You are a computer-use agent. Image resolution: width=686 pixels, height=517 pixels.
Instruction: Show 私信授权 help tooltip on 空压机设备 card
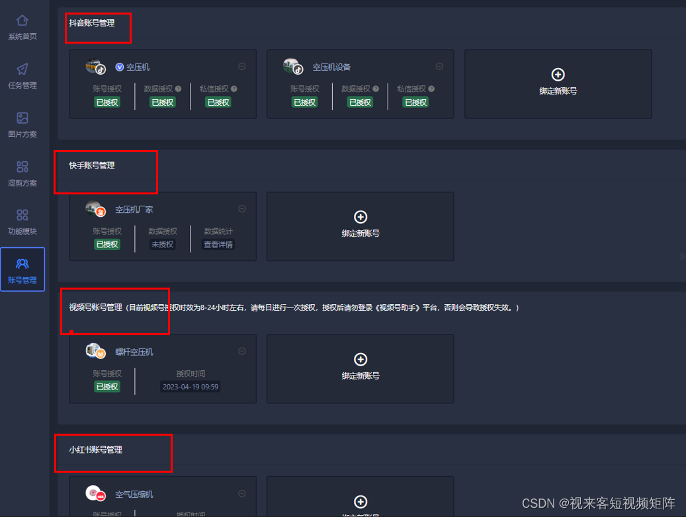click(431, 89)
